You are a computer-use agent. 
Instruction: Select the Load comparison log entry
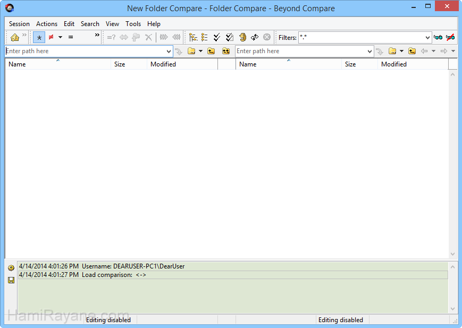(233, 275)
